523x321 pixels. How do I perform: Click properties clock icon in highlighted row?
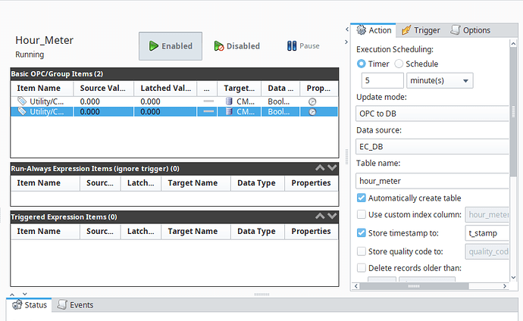coord(312,112)
